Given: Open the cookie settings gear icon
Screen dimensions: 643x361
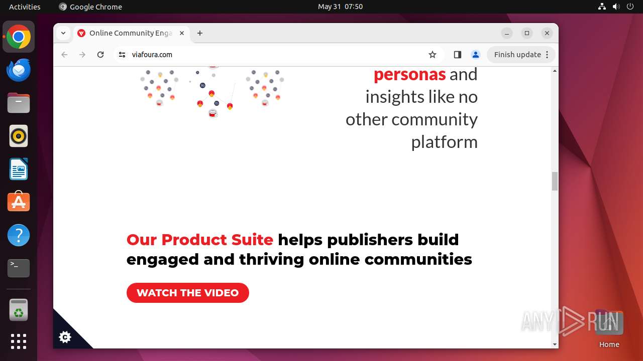Looking at the screenshot, I should [65, 337].
